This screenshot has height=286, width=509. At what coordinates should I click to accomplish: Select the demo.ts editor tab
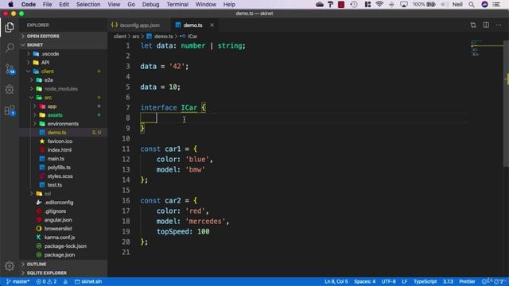tap(192, 25)
